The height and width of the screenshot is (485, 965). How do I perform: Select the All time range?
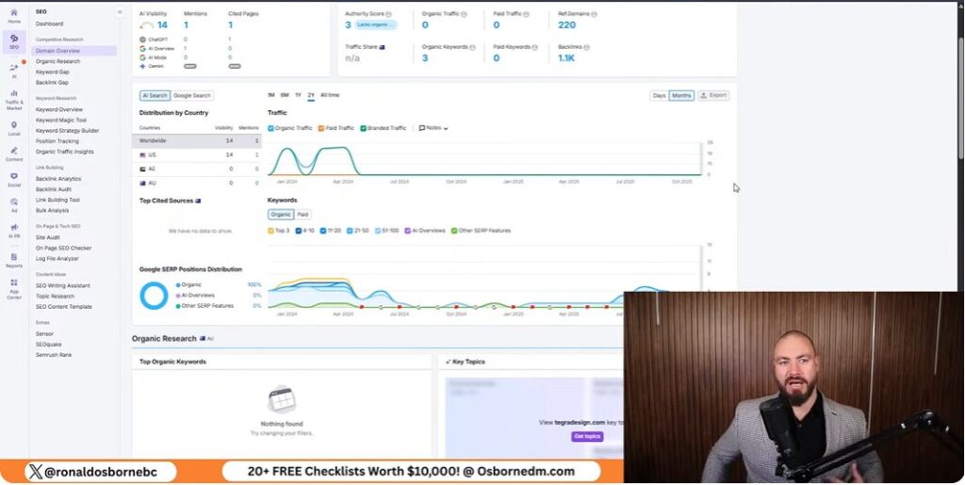(x=330, y=95)
